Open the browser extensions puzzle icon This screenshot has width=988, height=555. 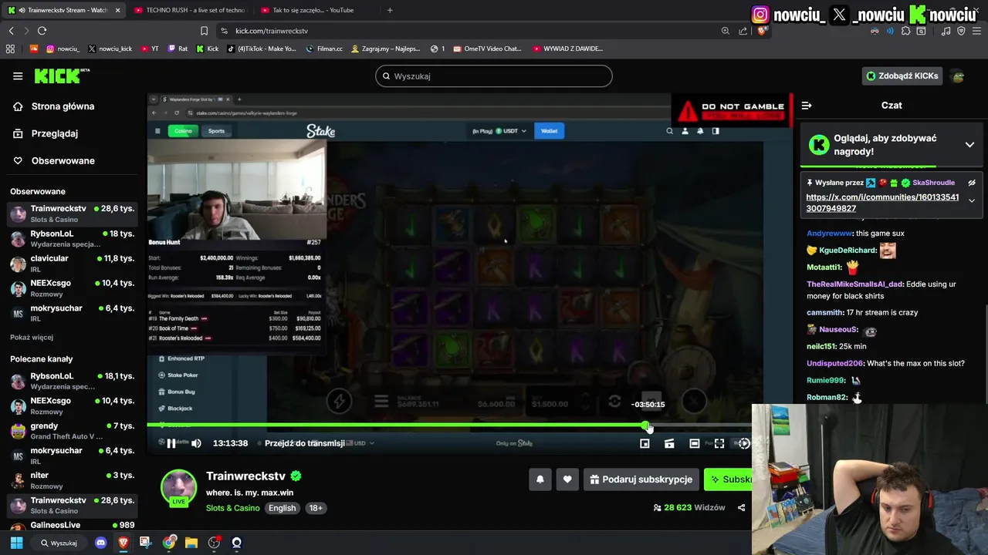point(905,31)
